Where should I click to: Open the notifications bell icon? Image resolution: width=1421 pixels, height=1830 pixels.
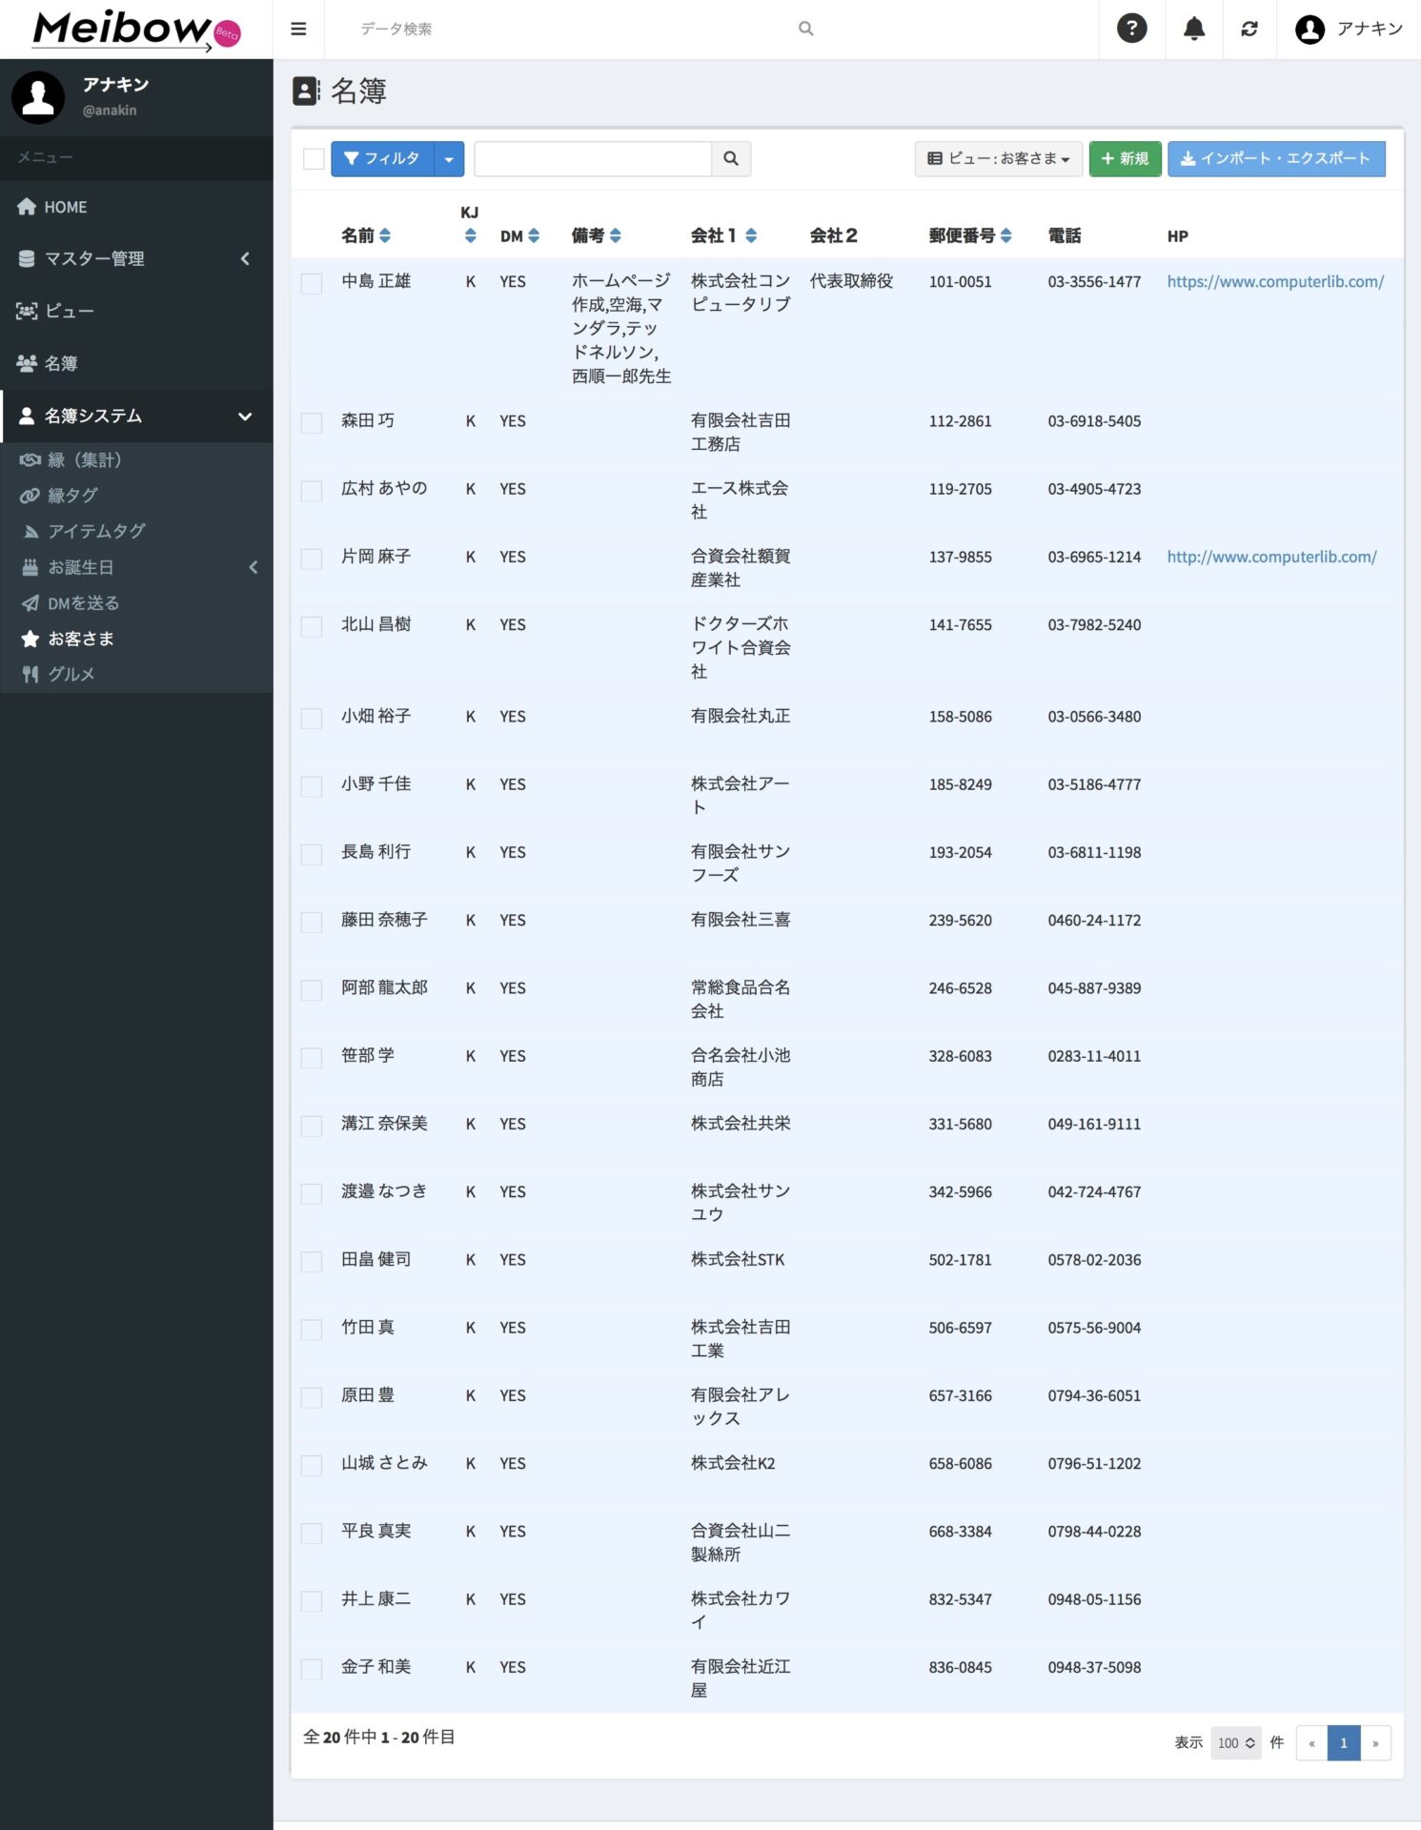pyautogui.click(x=1193, y=29)
